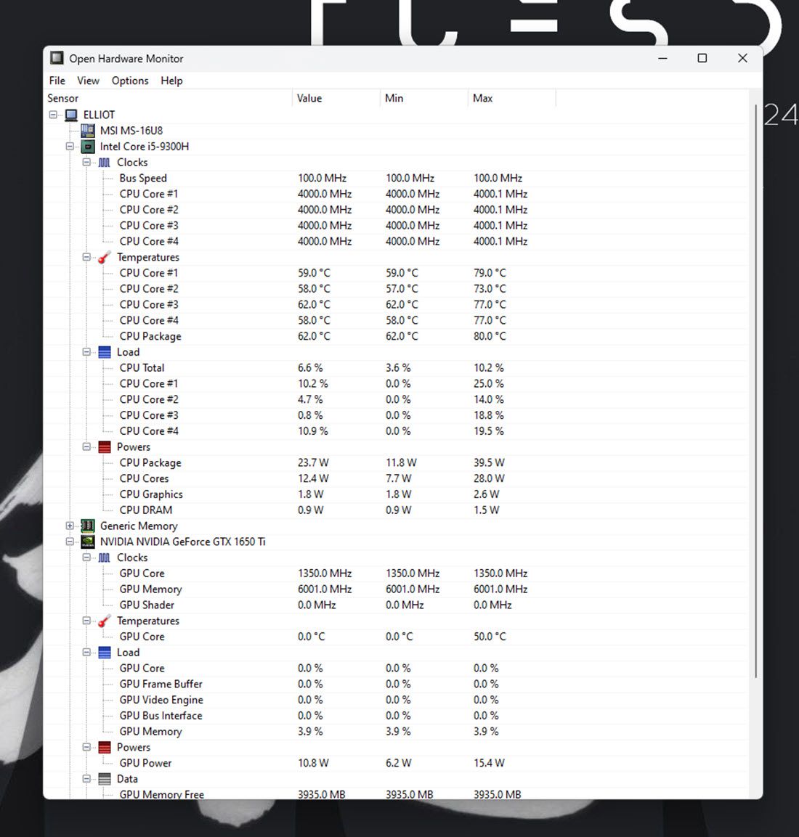This screenshot has width=799, height=837.
Task: Click the GPU Data gray icon
Action: (x=105, y=780)
